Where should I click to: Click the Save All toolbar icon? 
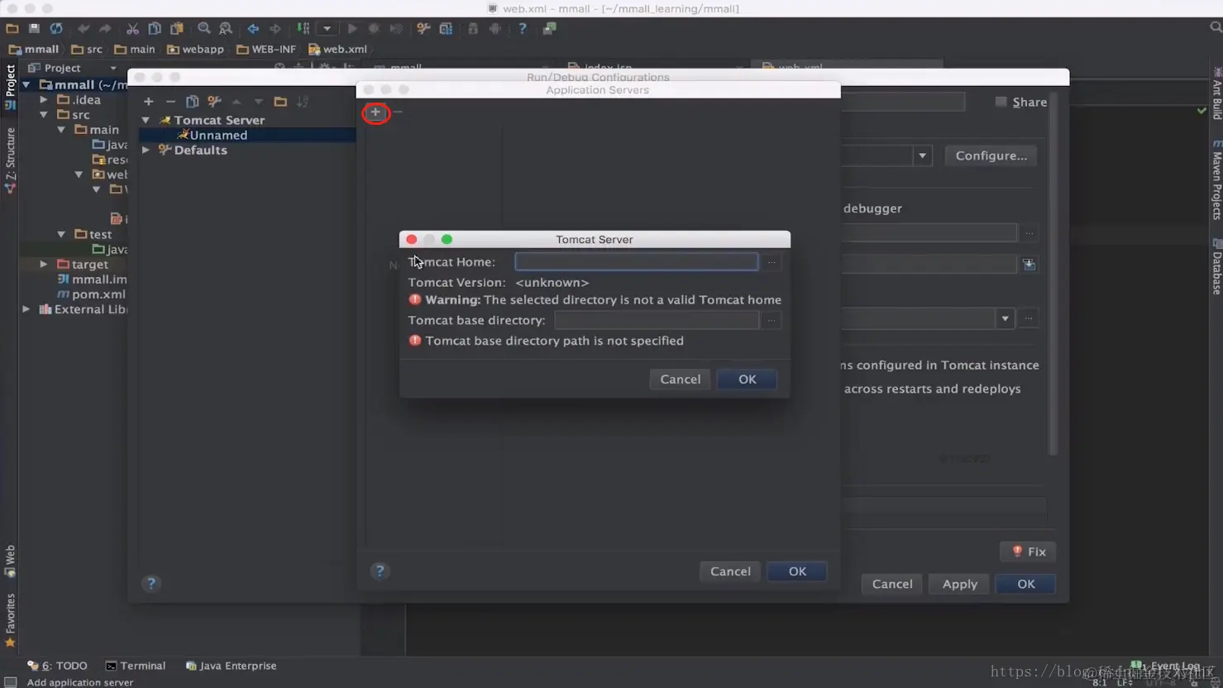(x=34, y=29)
